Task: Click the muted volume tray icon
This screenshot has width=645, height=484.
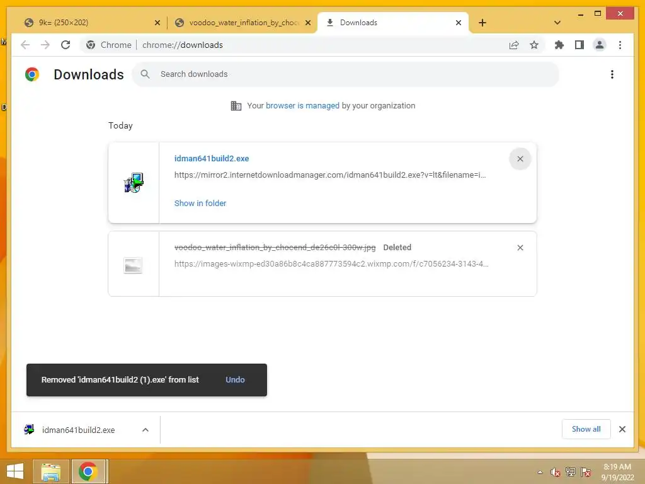Action: (555, 472)
